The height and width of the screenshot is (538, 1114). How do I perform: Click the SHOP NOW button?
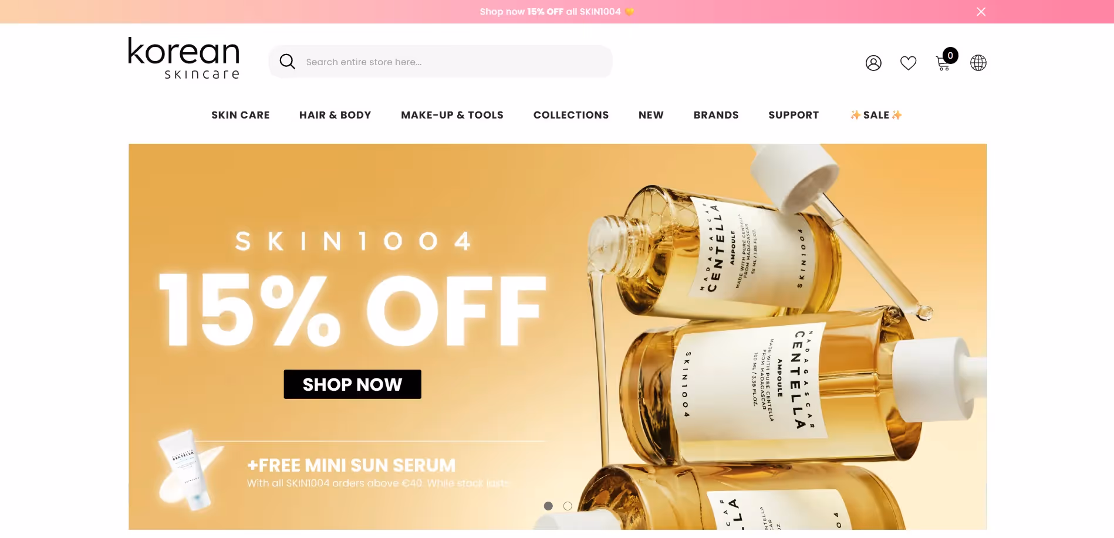pyautogui.click(x=352, y=384)
